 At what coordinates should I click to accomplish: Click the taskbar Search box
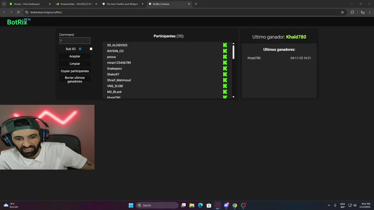157,205
